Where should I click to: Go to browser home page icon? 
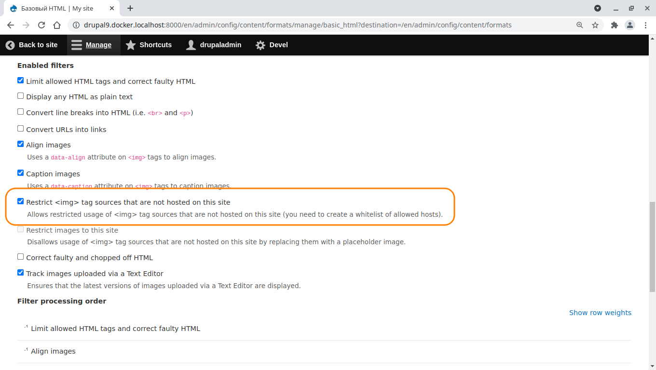tap(57, 25)
